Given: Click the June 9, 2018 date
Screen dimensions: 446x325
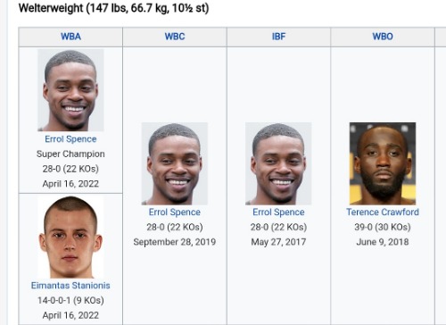Looking at the screenshot, I should 383,242.
